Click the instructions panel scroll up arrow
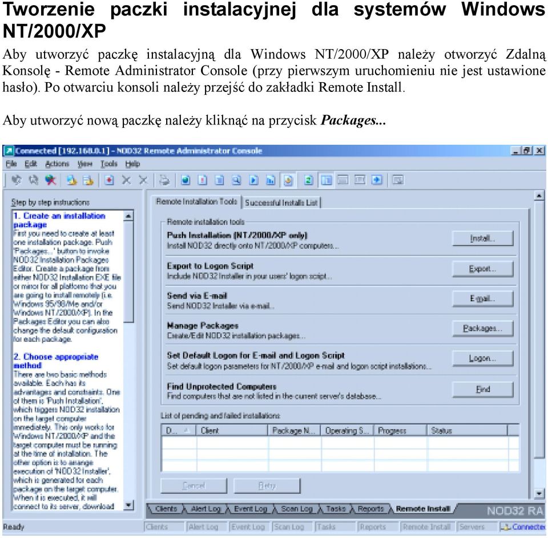 click(128, 216)
